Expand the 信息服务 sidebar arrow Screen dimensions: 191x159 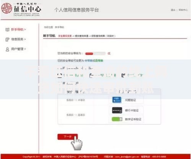pos(25,39)
